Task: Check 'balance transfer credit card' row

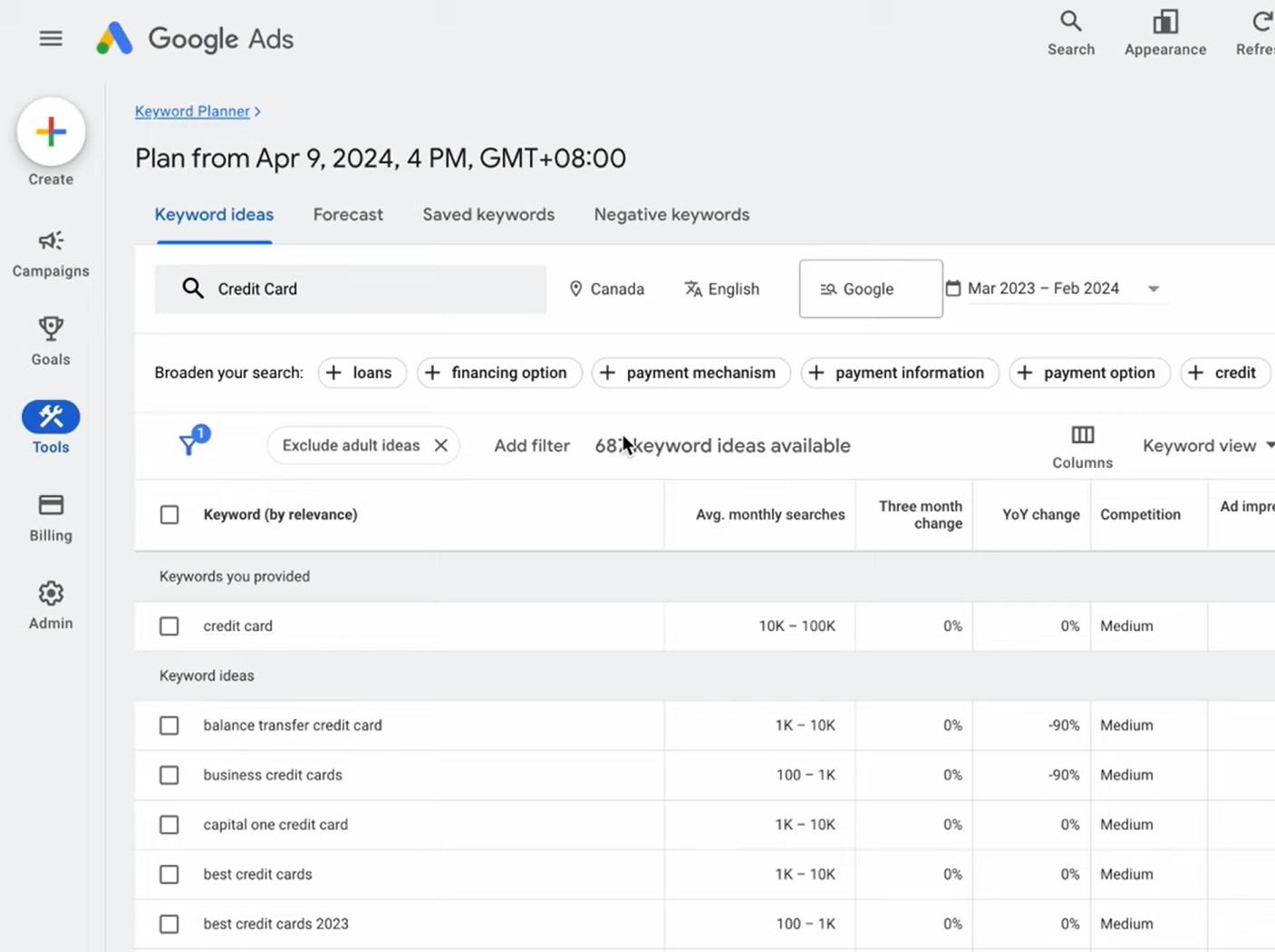Action: coord(169,725)
